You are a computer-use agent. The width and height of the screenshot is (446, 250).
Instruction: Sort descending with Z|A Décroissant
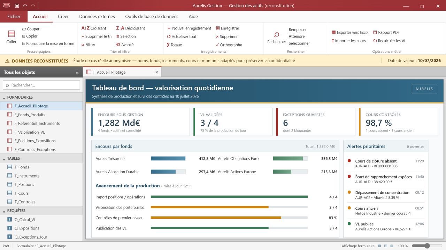[130, 28]
